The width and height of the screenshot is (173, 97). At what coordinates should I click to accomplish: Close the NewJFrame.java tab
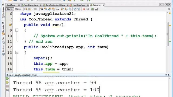(41, 5)
